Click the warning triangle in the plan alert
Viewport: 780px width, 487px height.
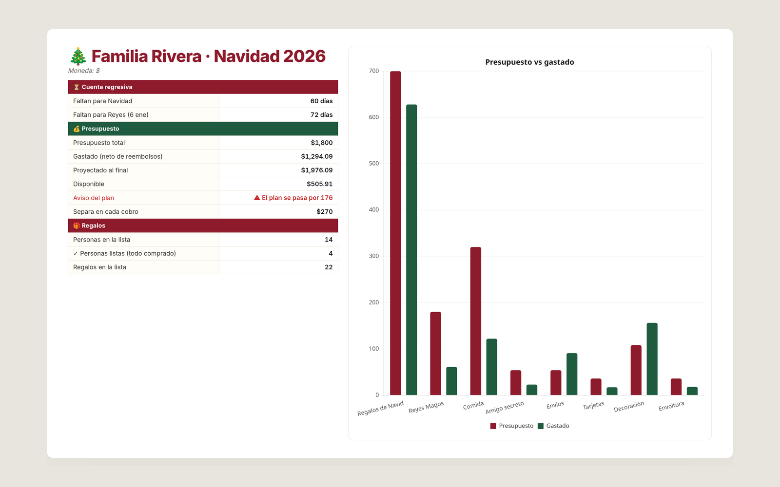click(257, 198)
